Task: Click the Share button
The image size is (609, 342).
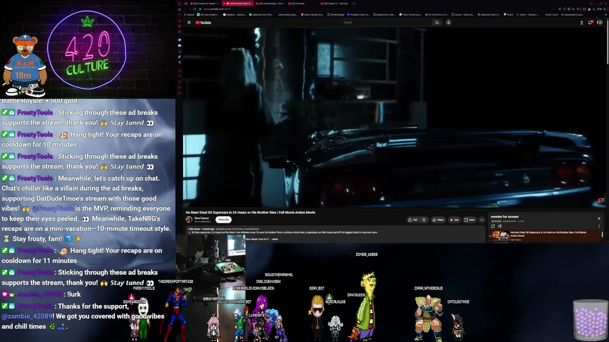Action: [438, 220]
